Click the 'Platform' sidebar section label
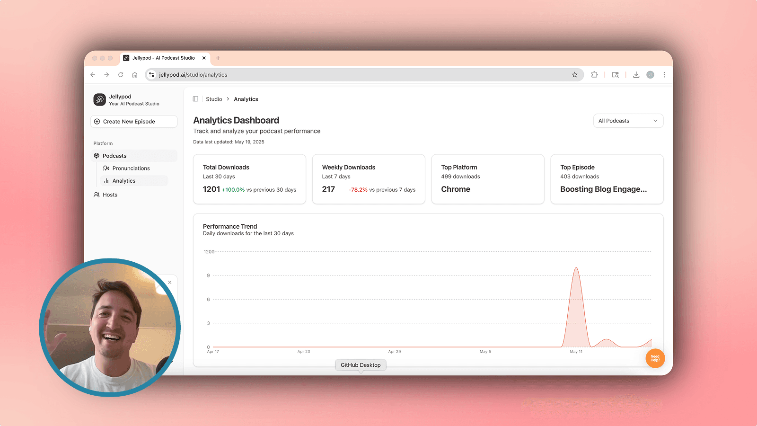The height and width of the screenshot is (426, 757). pyautogui.click(x=103, y=143)
